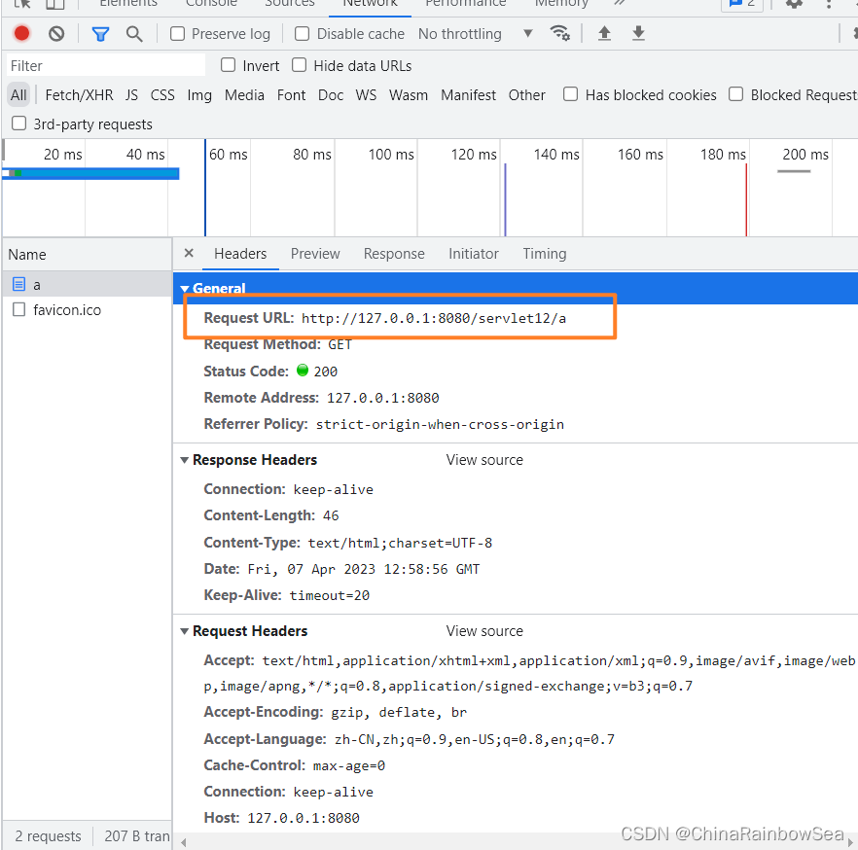Switch to the Headers tab
This screenshot has width=858, height=850.
pyautogui.click(x=240, y=254)
